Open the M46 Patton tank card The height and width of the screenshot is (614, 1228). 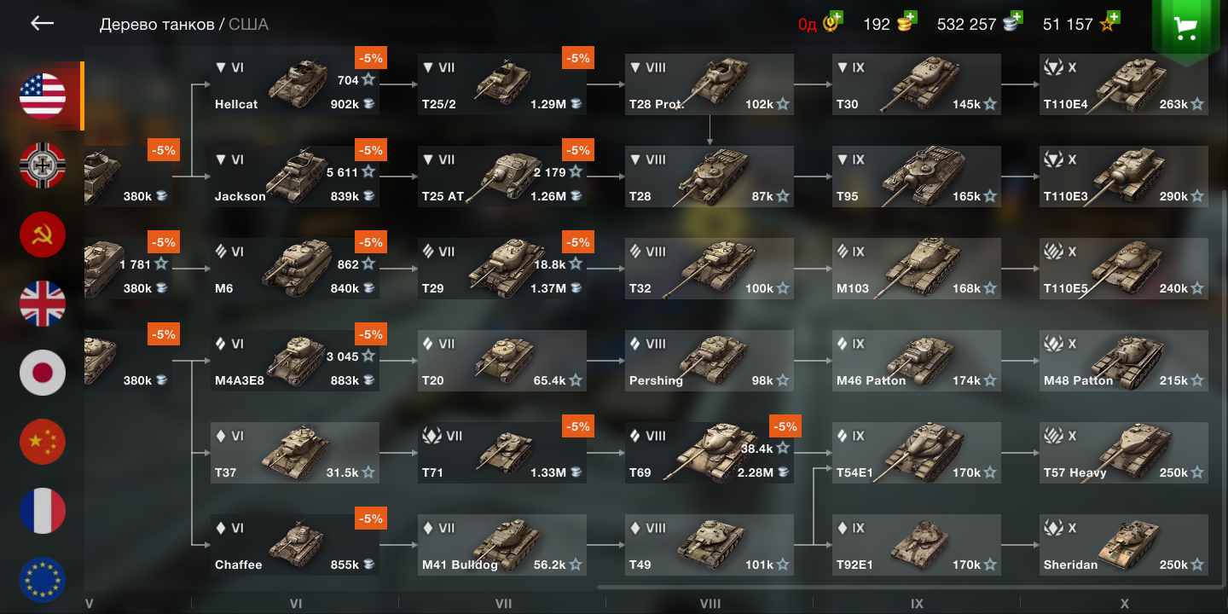click(x=917, y=361)
